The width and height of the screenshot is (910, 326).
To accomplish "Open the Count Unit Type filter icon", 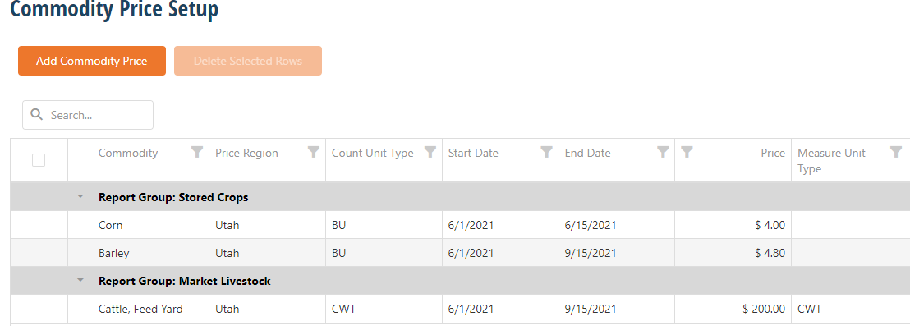I will [x=430, y=152].
